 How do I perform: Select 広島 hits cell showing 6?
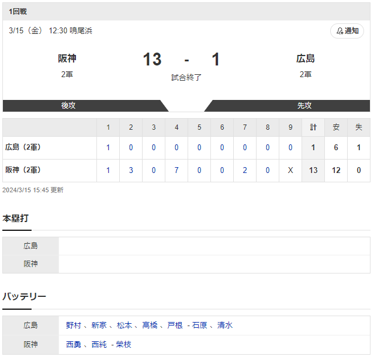[x=337, y=148]
